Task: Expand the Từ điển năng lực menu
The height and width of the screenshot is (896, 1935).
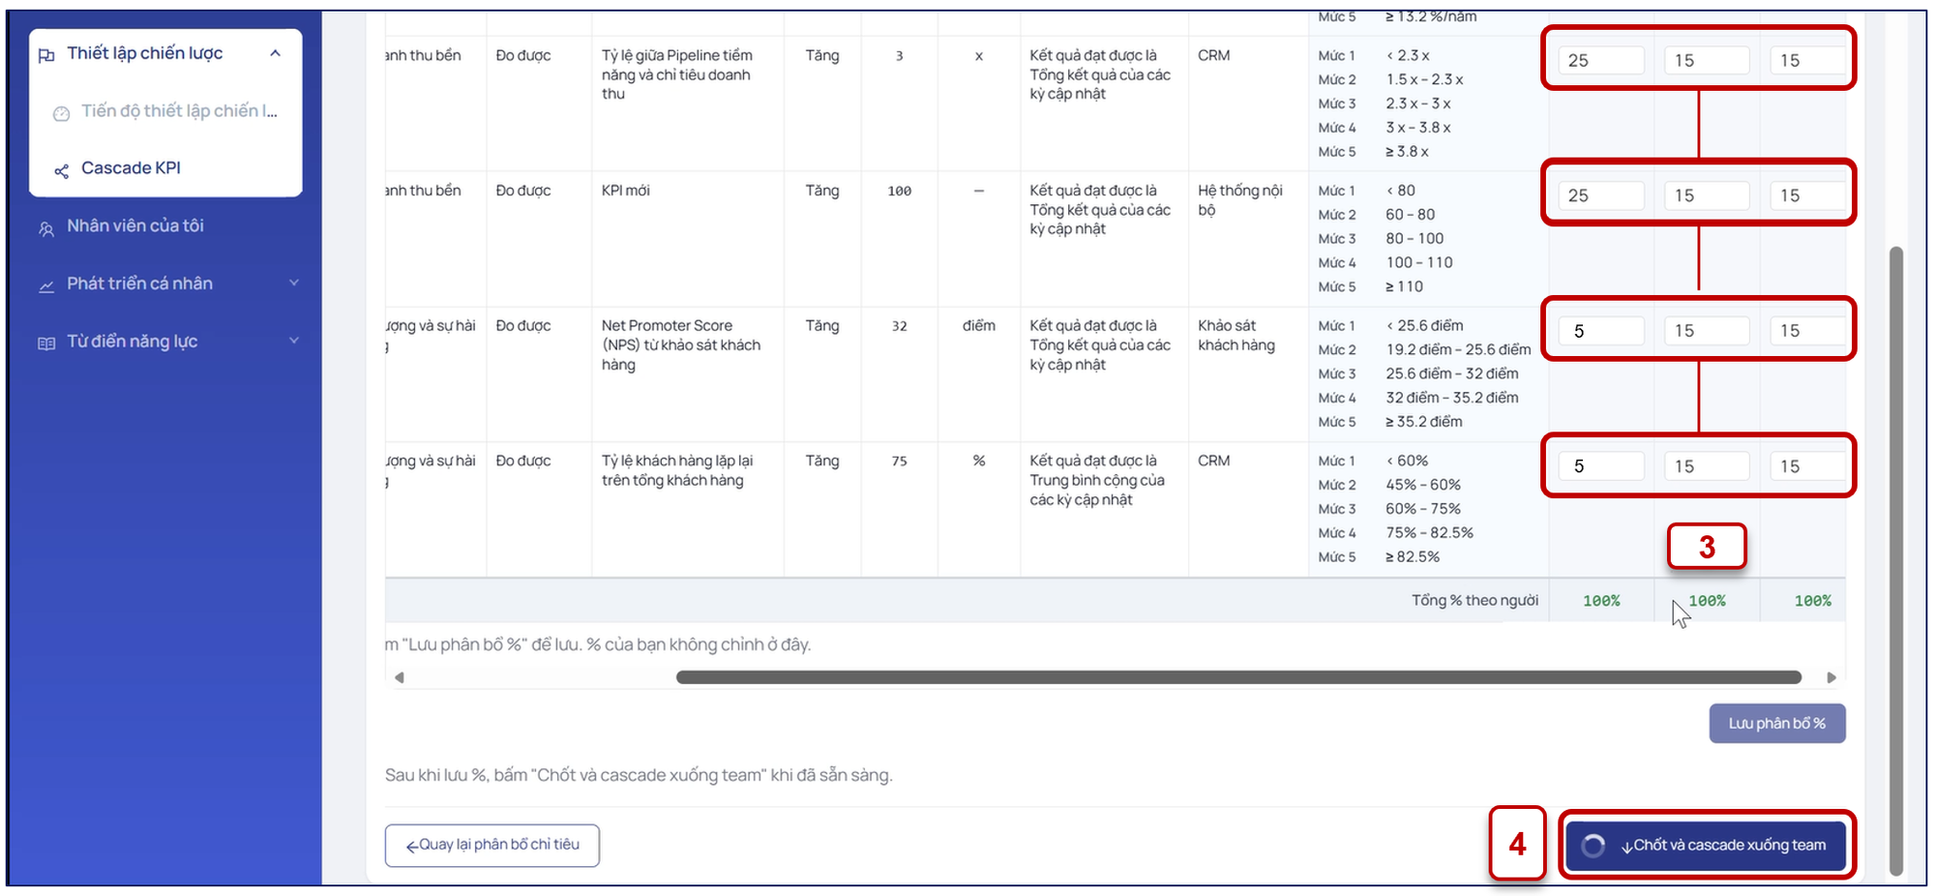Action: (294, 341)
